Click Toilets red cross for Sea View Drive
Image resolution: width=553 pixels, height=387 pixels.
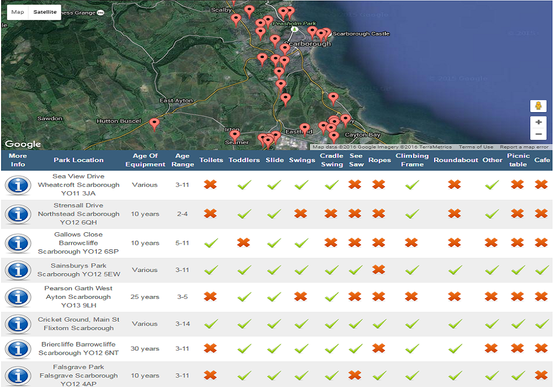click(x=211, y=185)
